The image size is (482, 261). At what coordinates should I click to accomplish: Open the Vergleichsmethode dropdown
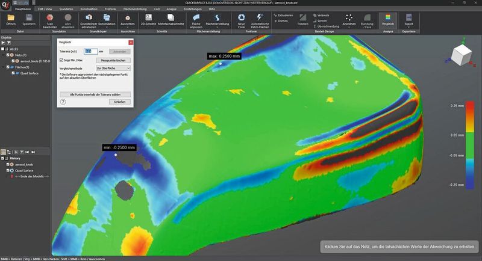113,69
